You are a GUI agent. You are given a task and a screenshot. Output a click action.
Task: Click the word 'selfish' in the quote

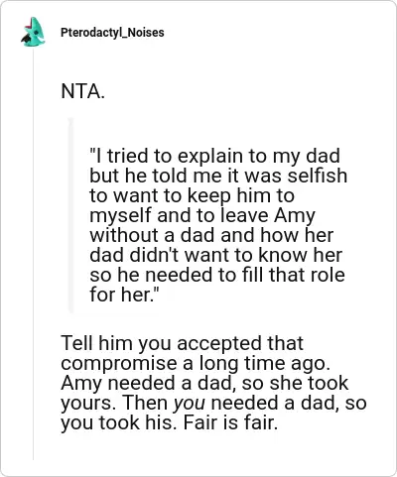(318, 176)
